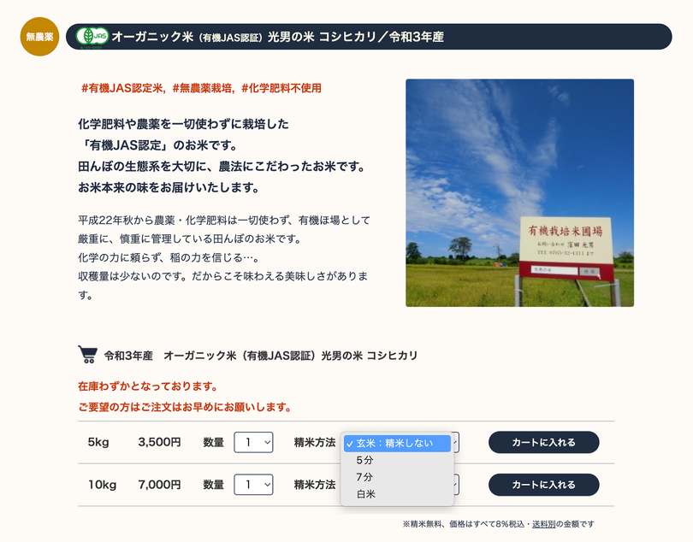The height and width of the screenshot is (542, 693).
Task: Select 白米 from the milling list
Action: click(366, 494)
